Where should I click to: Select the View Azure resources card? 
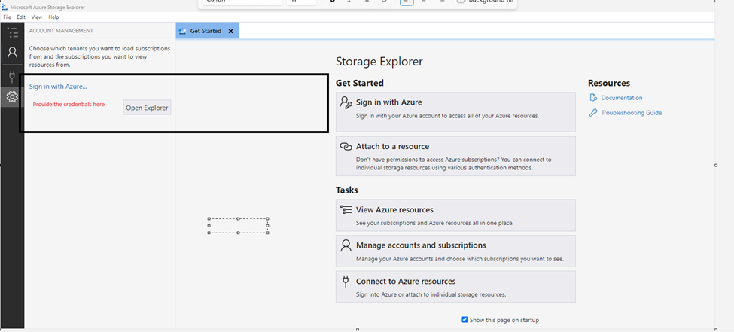[x=455, y=215]
